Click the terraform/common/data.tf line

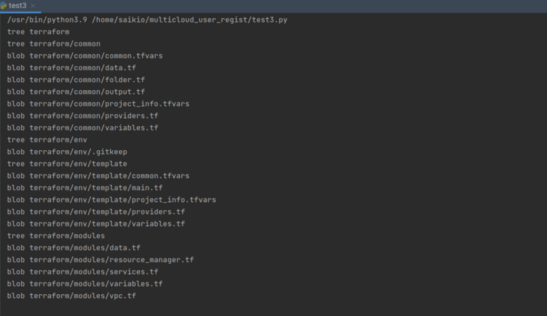coord(74,68)
